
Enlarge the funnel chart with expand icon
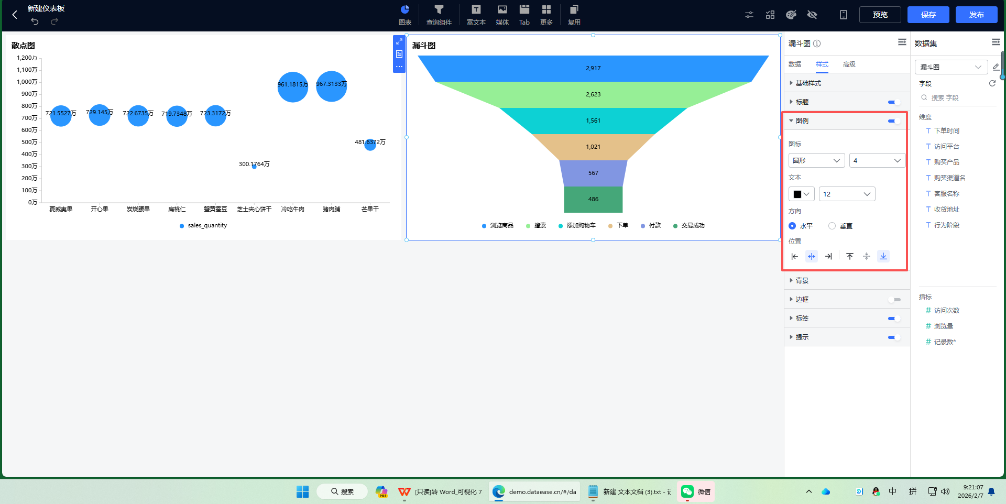pos(399,41)
